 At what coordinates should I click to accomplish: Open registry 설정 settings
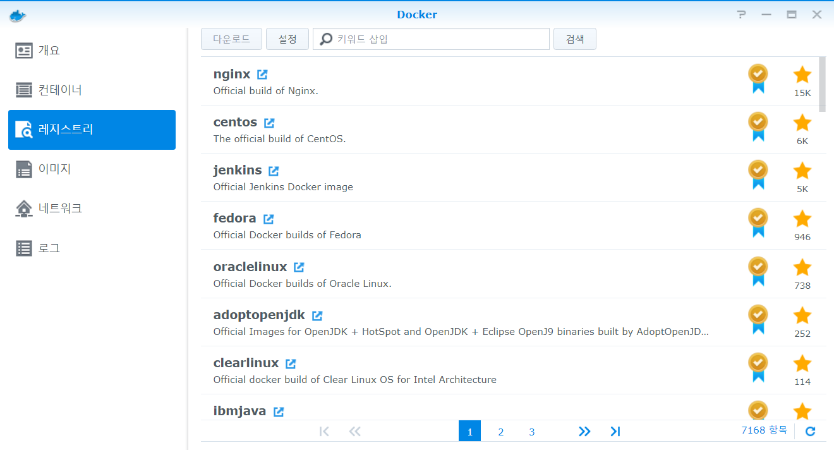[287, 39]
